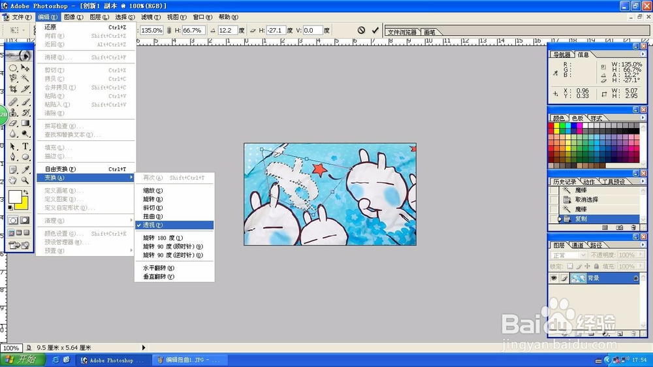Select the History Brush tool
The width and height of the screenshot is (653, 367).
[25, 112]
